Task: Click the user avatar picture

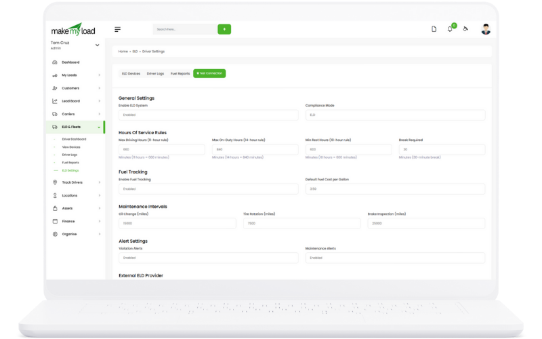Action: pyautogui.click(x=486, y=29)
